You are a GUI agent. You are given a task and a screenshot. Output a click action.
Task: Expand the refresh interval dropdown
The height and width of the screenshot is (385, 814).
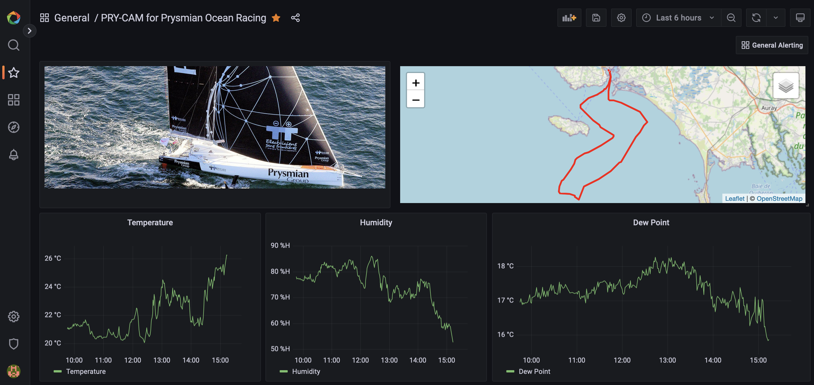pos(775,18)
